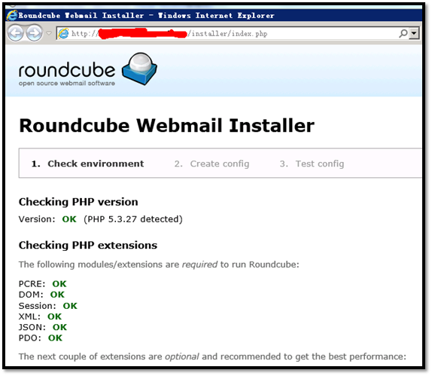Click the address bar URL field
Image resolution: width=432 pixels, height=376 pixels.
point(238,34)
